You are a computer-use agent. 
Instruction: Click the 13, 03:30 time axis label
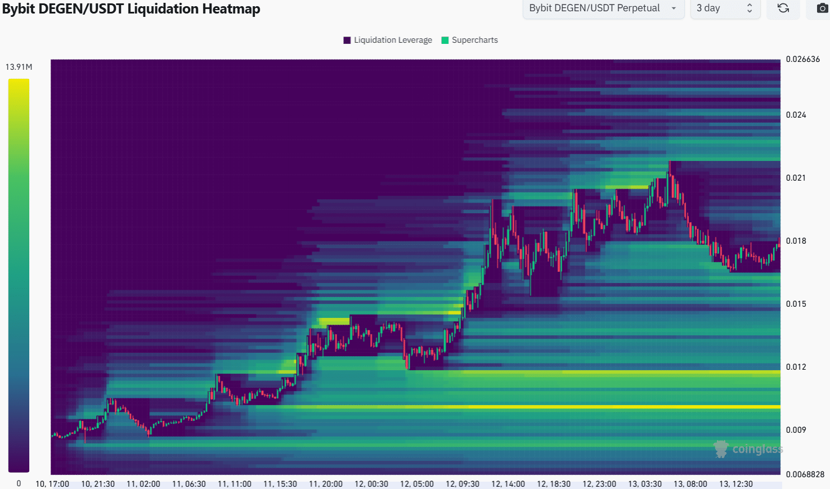click(645, 484)
